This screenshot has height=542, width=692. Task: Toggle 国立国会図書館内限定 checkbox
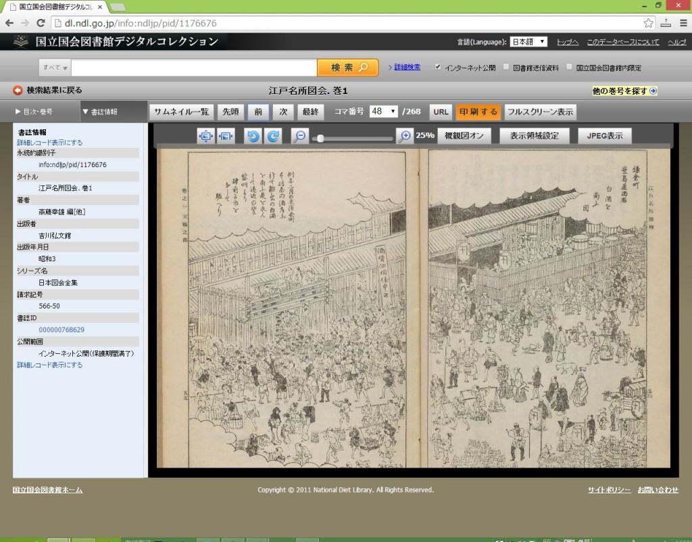(569, 67)
